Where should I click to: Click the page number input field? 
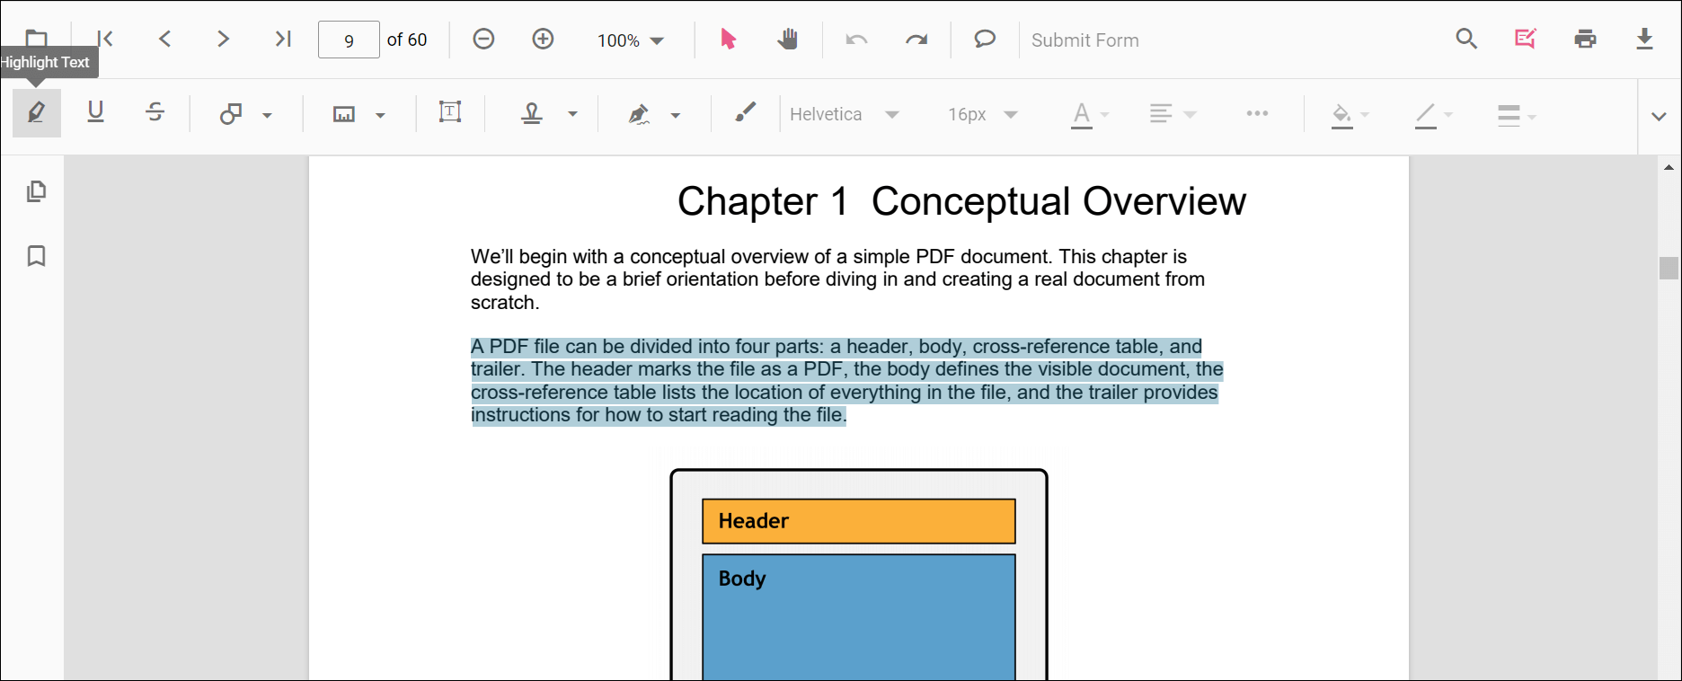pyautogui.click(x=349, y=40)
